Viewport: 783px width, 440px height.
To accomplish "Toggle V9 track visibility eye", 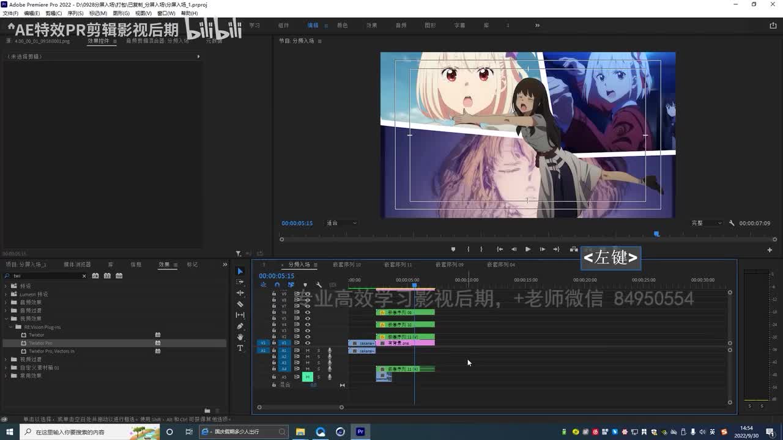I will (308, 294).
